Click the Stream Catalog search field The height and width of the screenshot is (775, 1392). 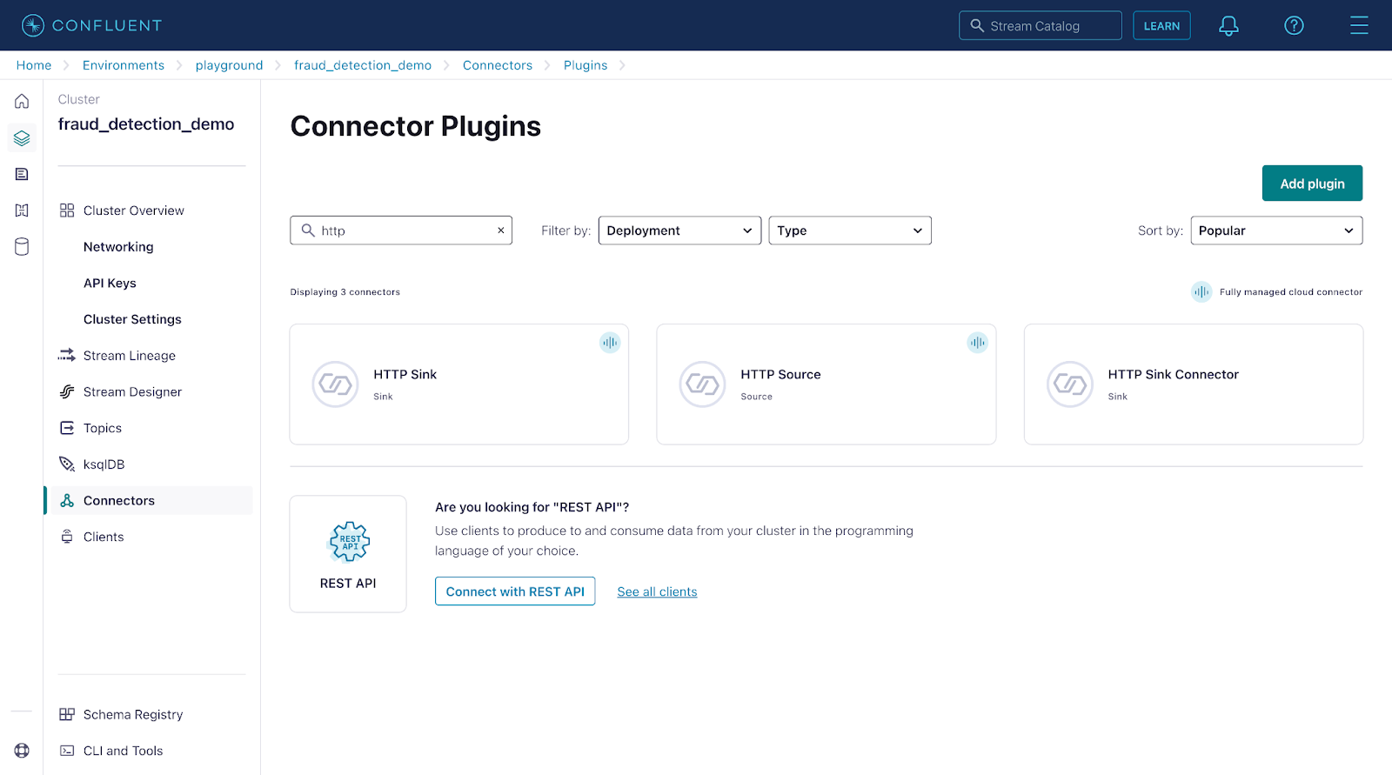[1041, 25]
